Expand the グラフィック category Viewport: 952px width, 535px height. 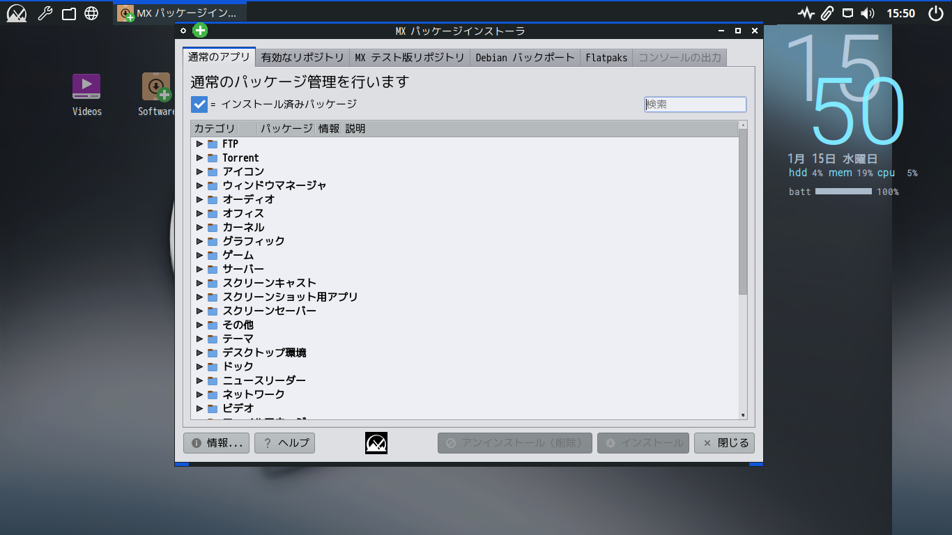coord(199,241)
